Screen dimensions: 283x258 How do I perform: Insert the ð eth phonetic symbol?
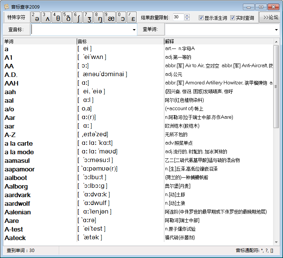(67, 17)
